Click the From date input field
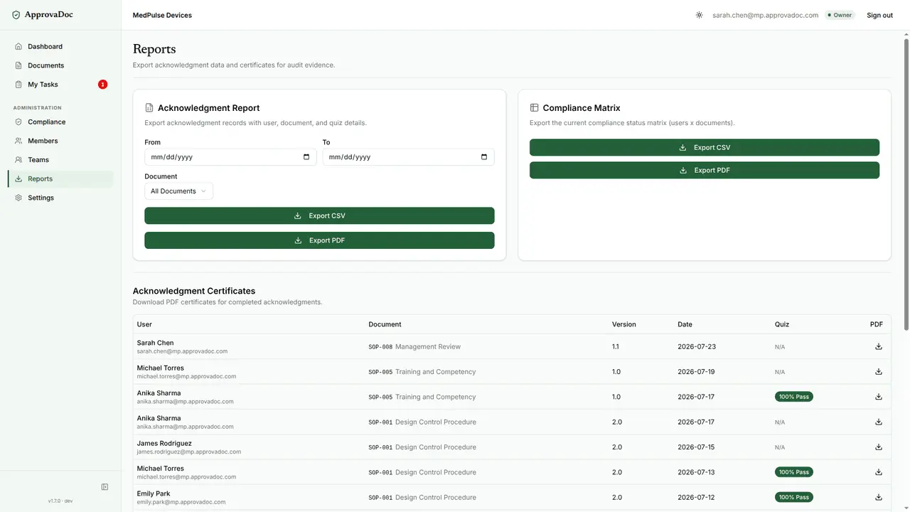This screenshot has height=512, width=910. coord(230,157)
